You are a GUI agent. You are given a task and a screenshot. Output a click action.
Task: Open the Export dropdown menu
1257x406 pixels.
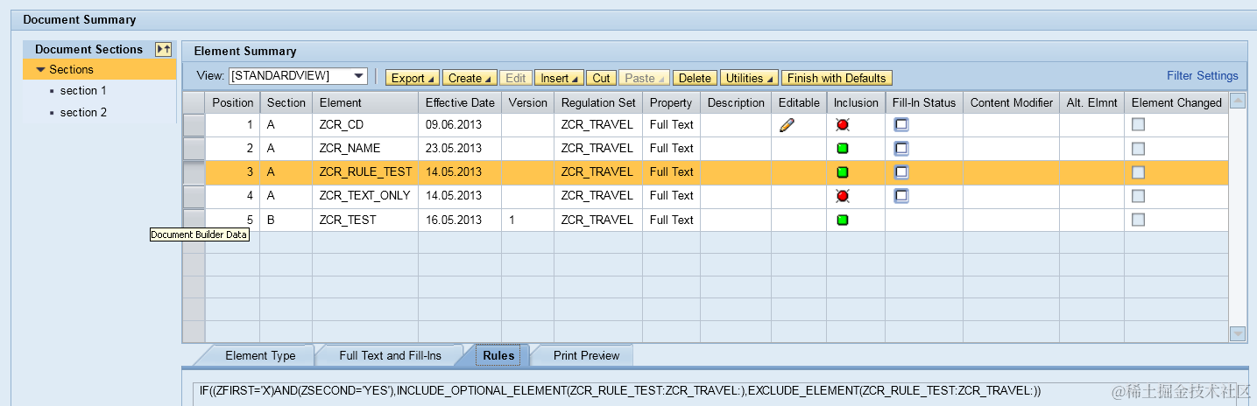[x=413, y=78]
